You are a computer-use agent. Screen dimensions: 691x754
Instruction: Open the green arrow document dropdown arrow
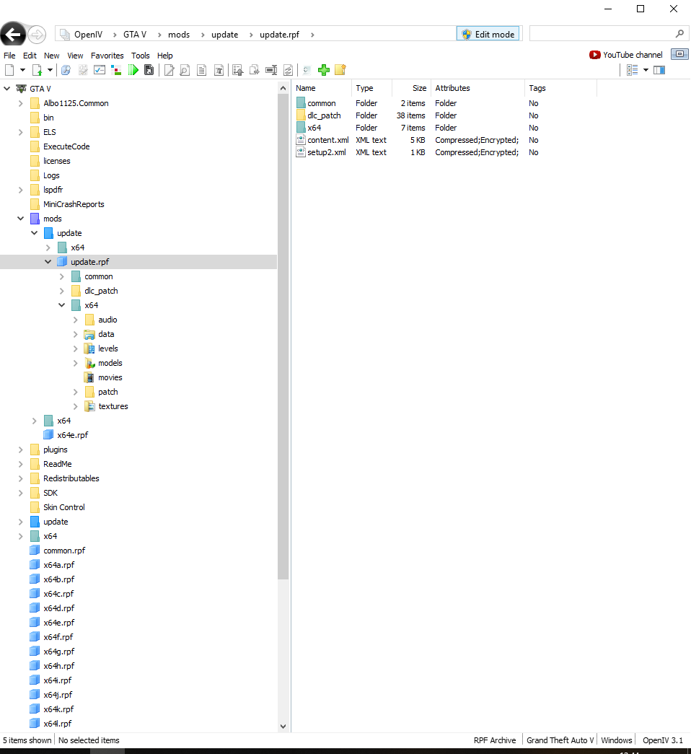coord(50,70)
